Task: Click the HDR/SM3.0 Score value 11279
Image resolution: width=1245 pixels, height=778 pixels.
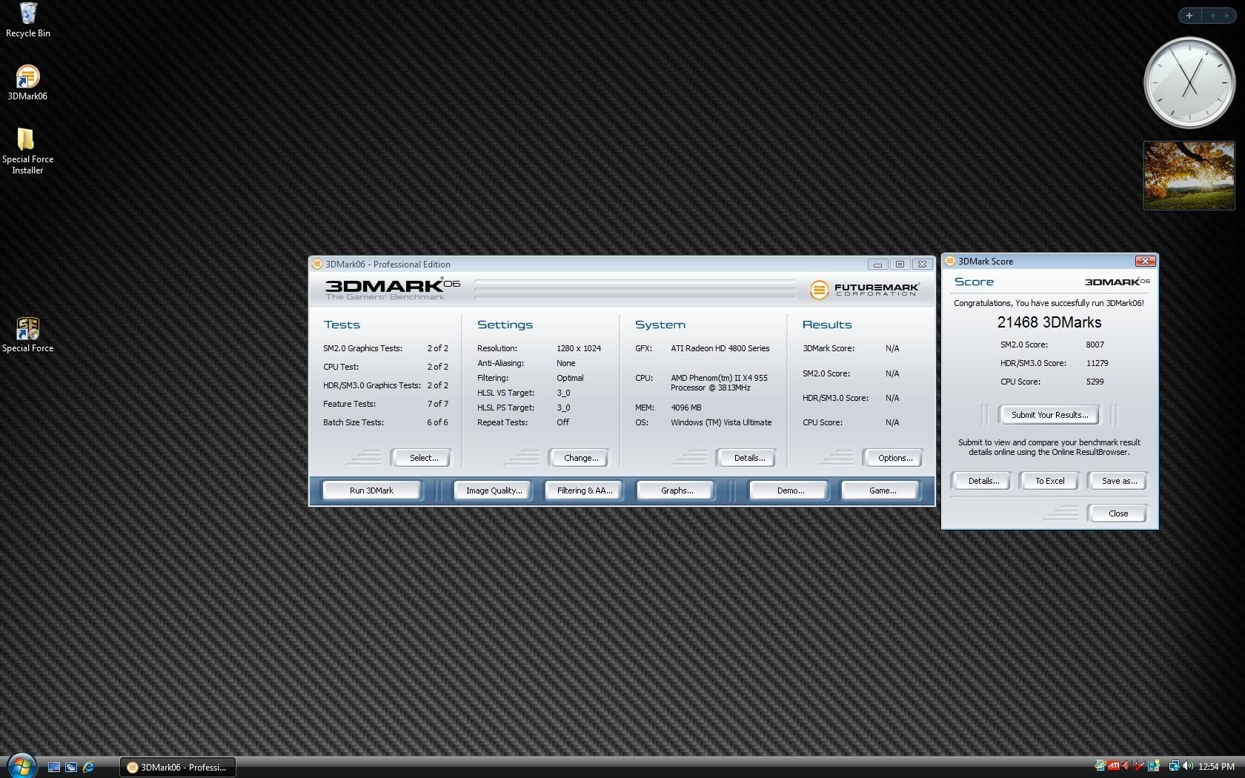Action: (x=1097, y=363)
